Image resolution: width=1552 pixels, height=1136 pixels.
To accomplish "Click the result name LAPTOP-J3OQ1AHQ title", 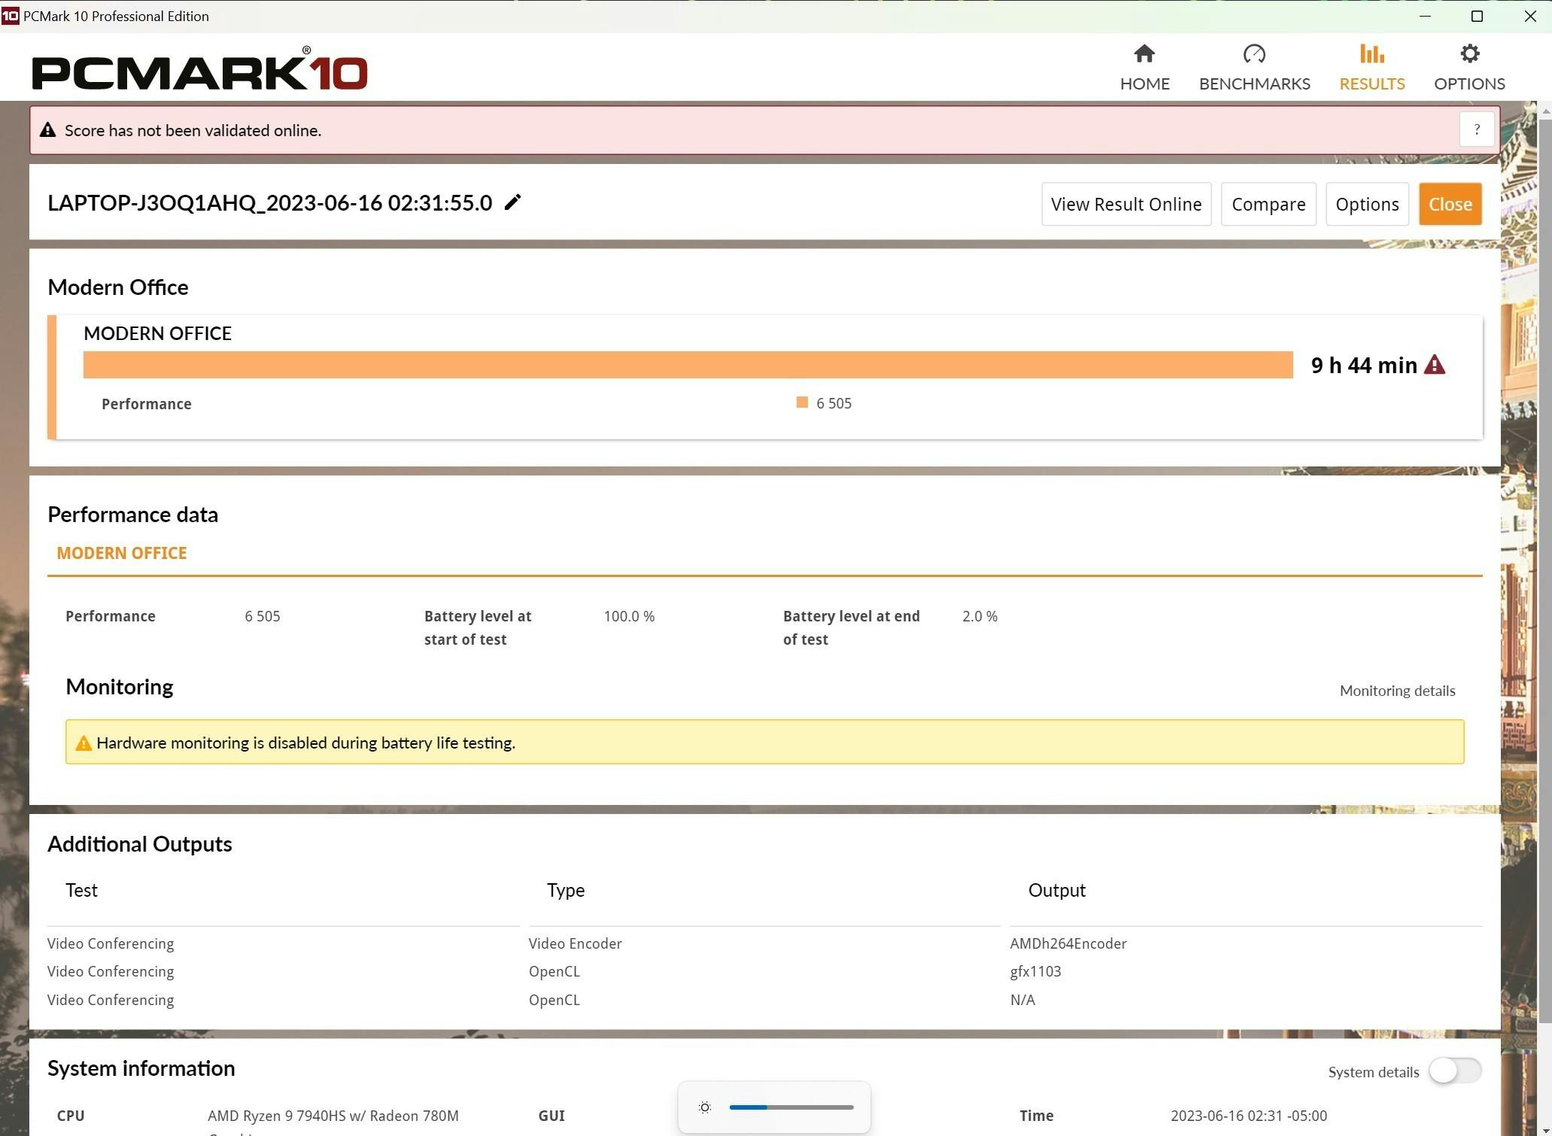I will 269,202.
